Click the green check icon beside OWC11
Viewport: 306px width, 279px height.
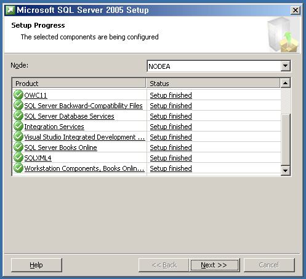click(x=18, y=95)
